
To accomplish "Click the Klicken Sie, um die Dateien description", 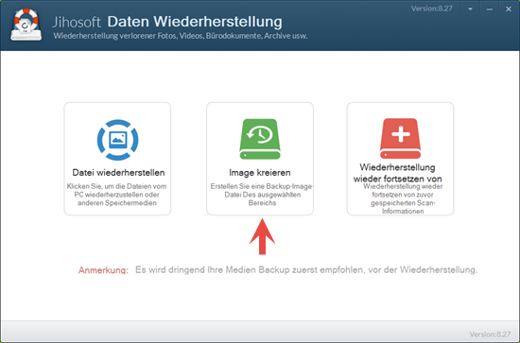I will [x=116, y=195].
